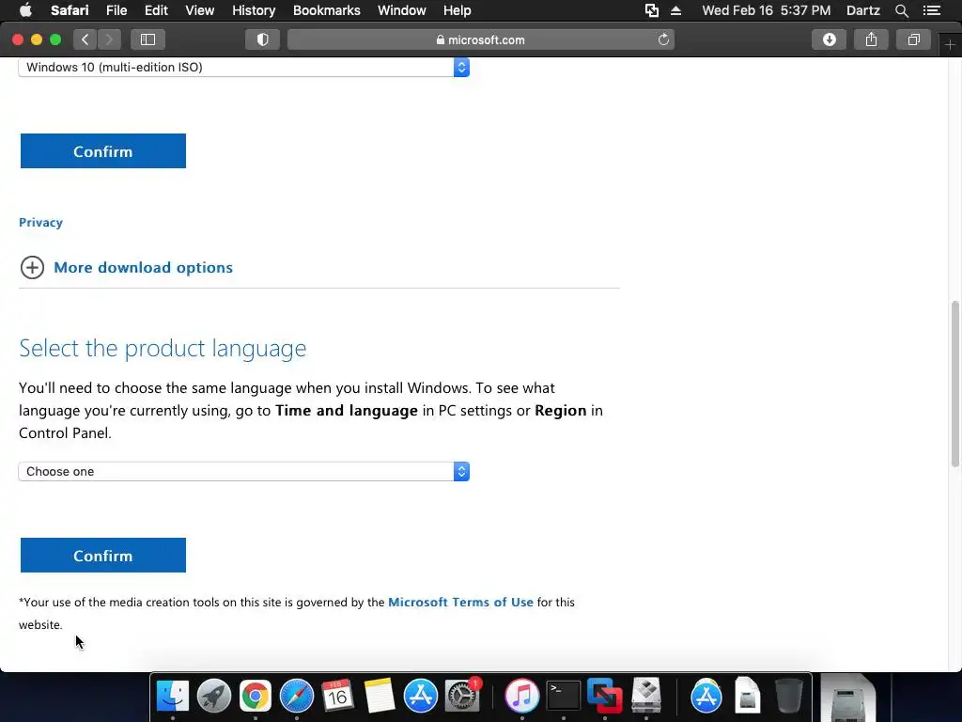This screenshot has height=722, width=962.
Task: Open the Trash in Dock
Action: pos(789,697)
